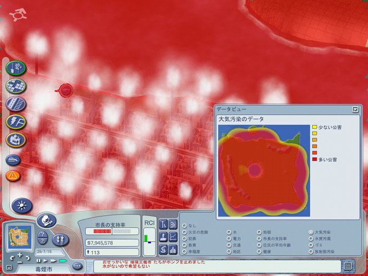The height and width of the screenshot is (276, 368).
Task: Select the bulldozer demolish tool
Action: (x=13, y=160)
